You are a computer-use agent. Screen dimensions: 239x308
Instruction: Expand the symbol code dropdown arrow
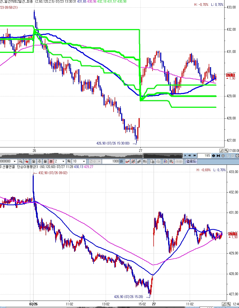[14, 161]
